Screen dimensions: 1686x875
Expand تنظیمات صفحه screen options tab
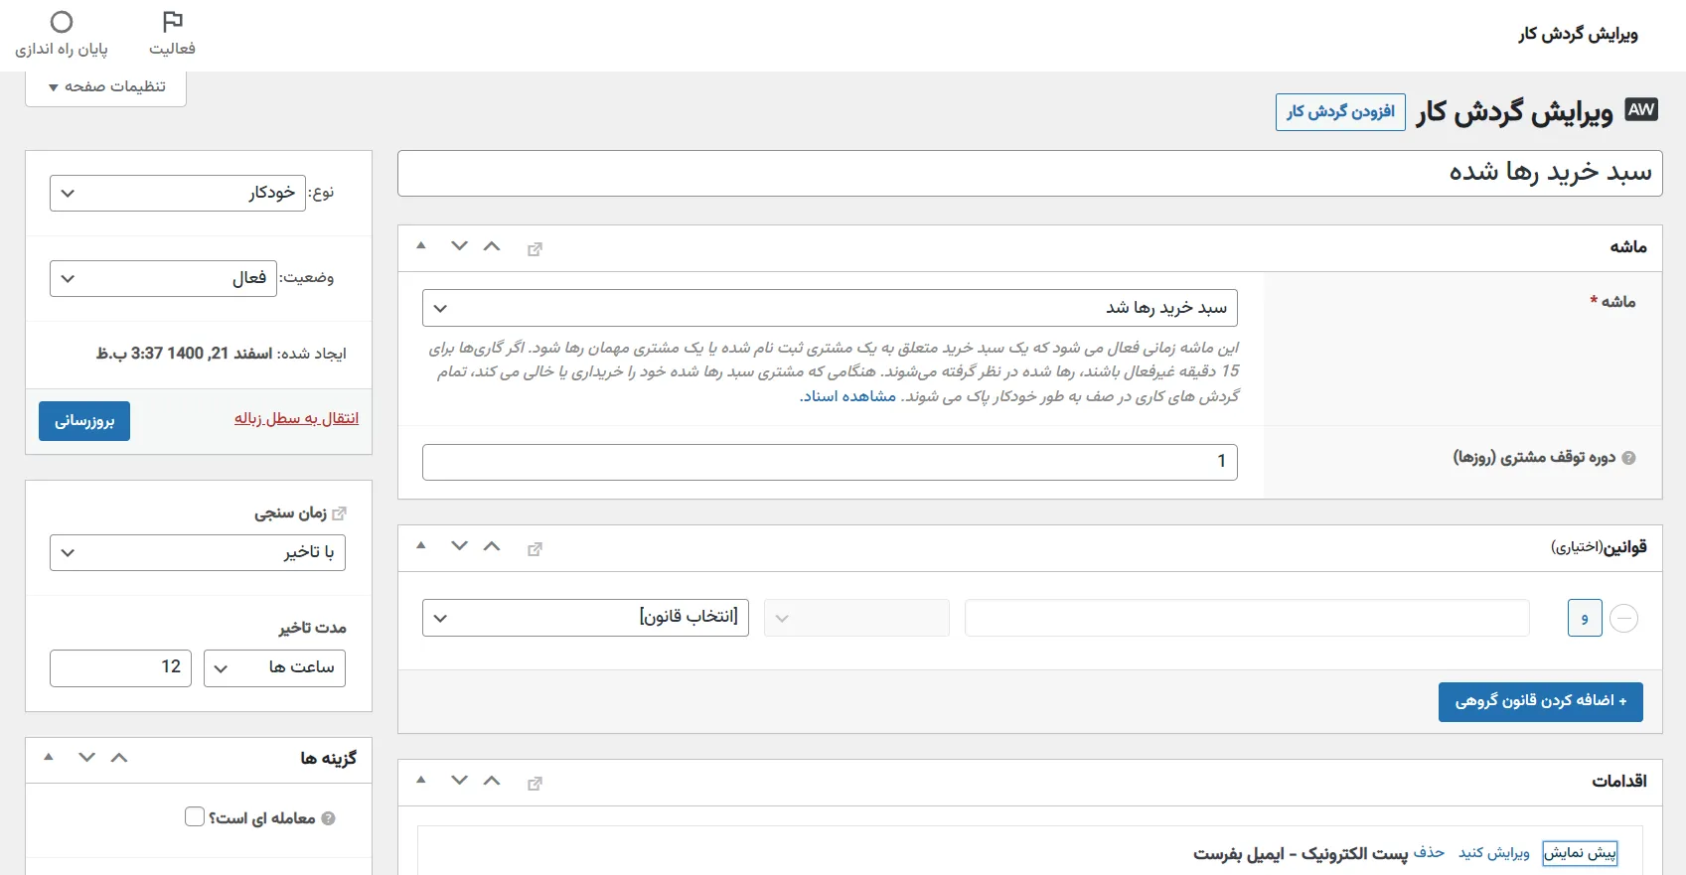pos(106,86)
